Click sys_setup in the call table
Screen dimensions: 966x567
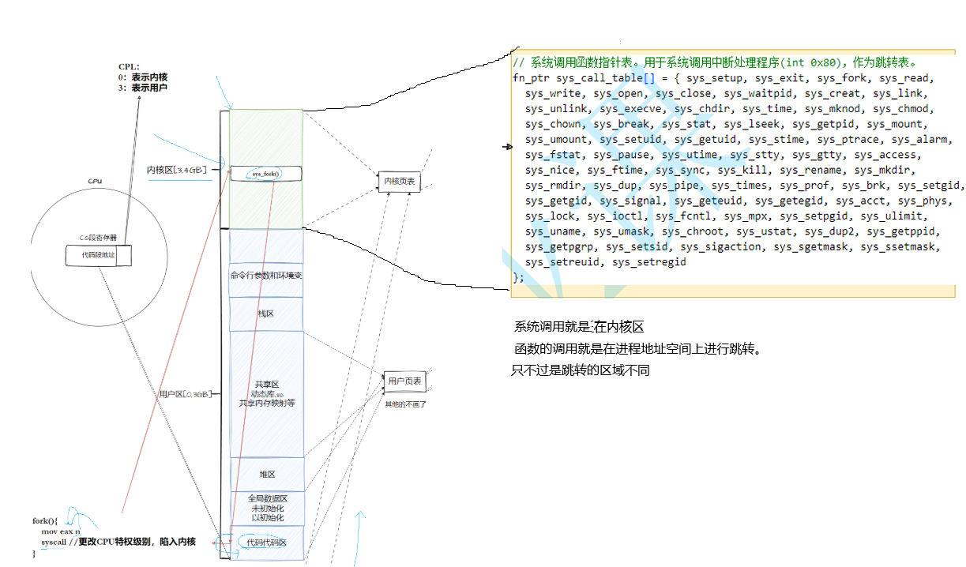click(716, 78)
